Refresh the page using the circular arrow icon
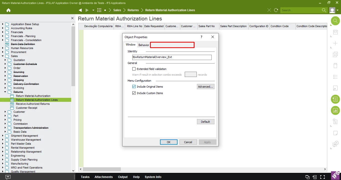Image resolution: width=341 pixels, height=180 pixels. (x=276, y=10)
